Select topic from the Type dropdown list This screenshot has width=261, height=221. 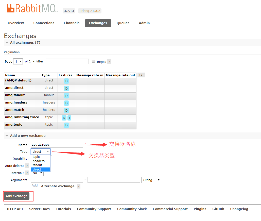coord(36,157)
